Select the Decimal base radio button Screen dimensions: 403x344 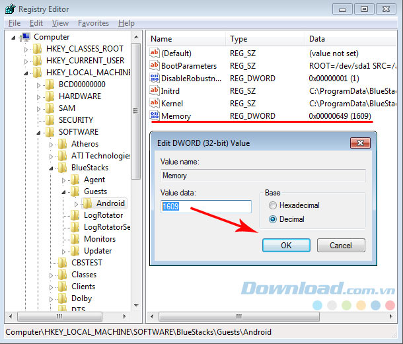coord(273,219)
